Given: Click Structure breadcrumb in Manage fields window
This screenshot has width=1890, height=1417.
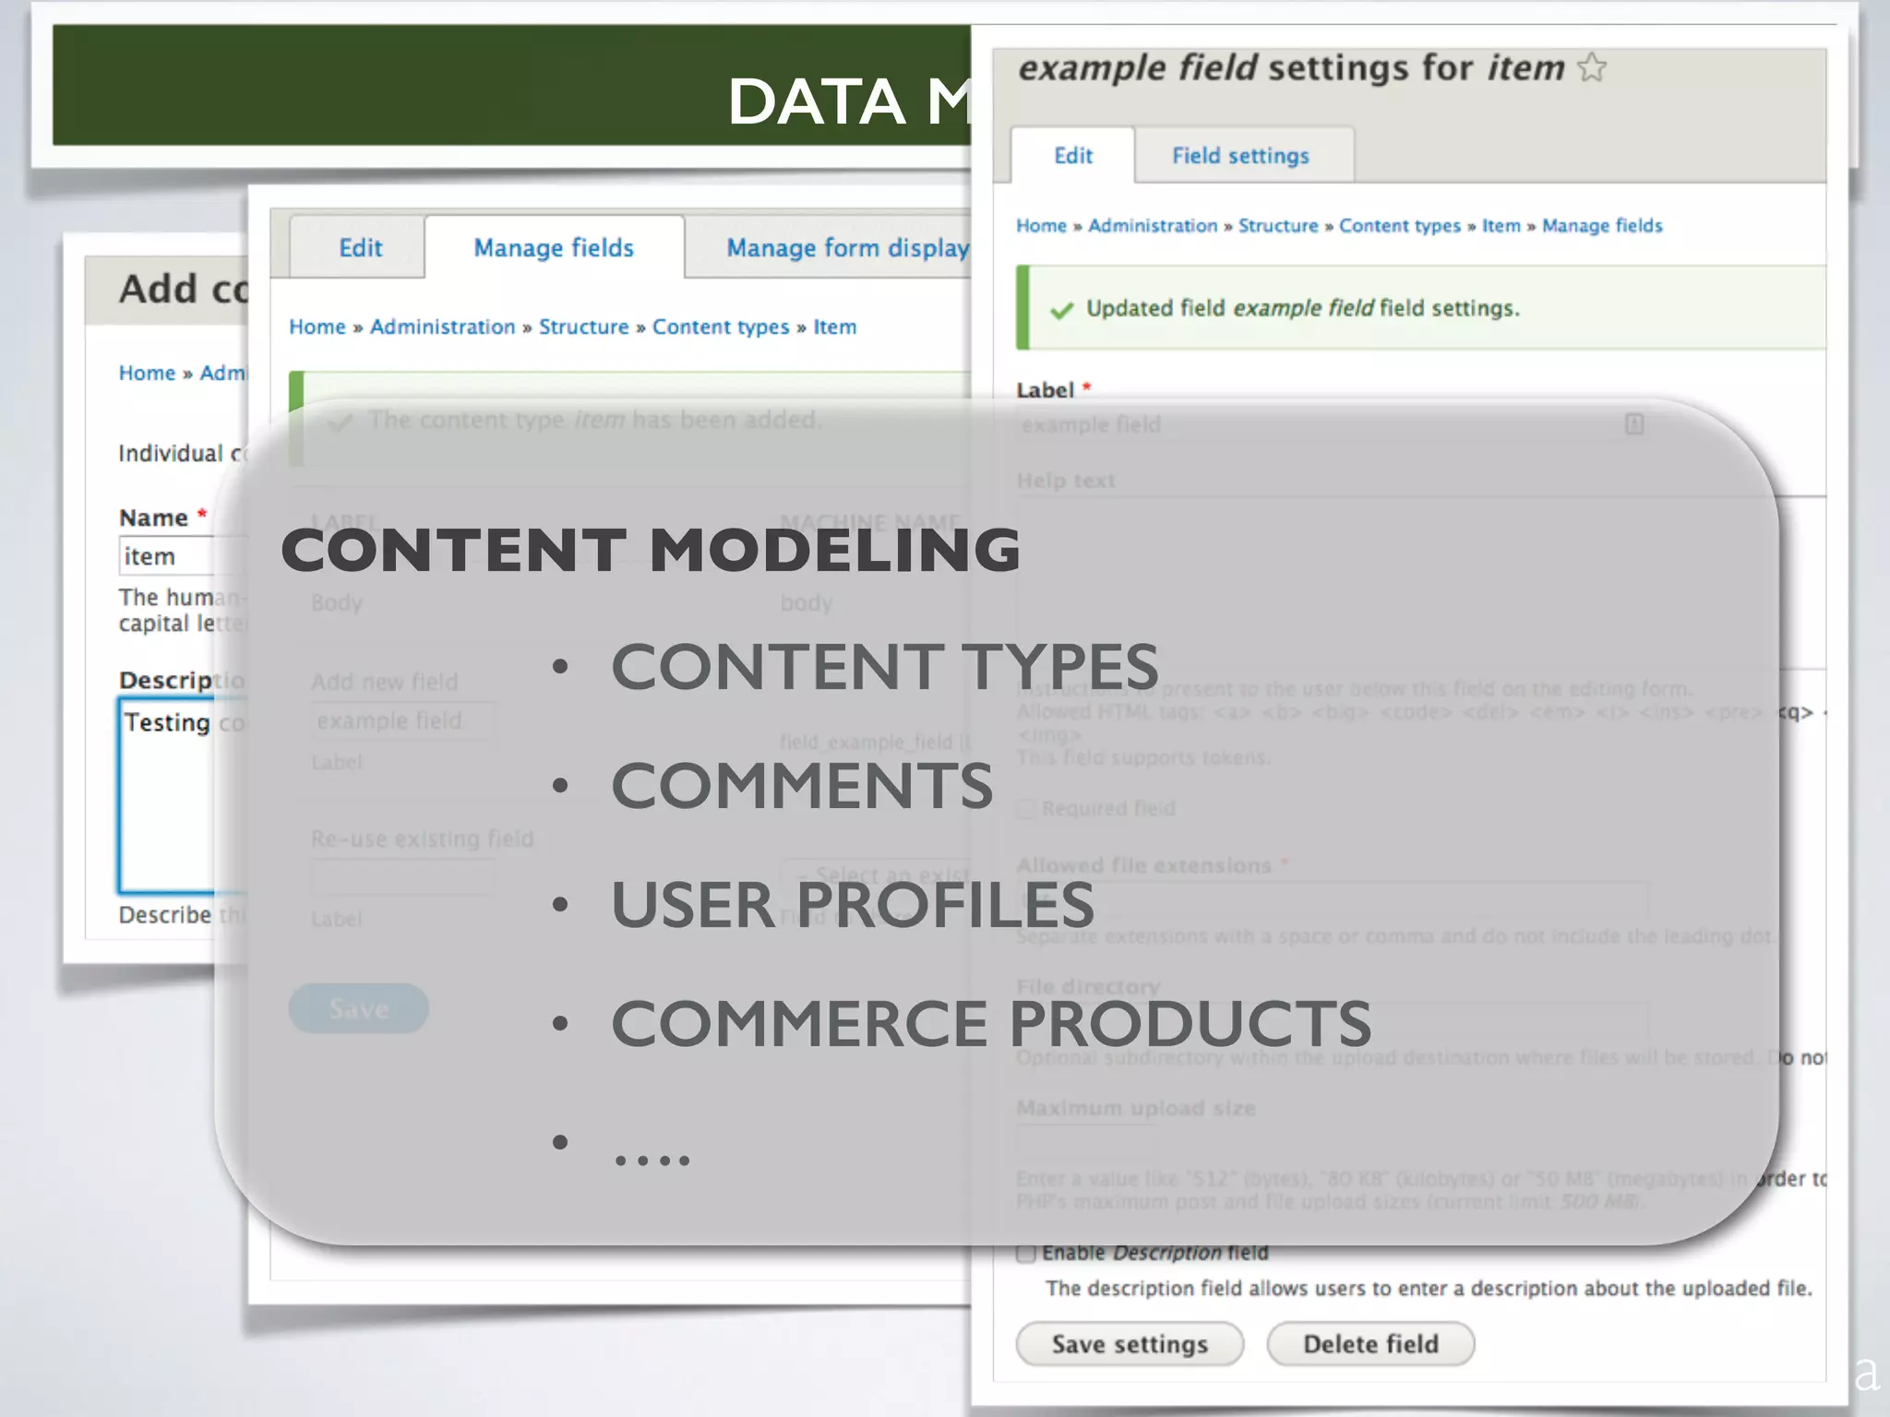Looking at the screenshot, I should coord(583,327).
